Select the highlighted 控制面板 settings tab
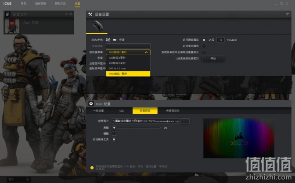This screenshot has height=183, width=295. (145, 111)
